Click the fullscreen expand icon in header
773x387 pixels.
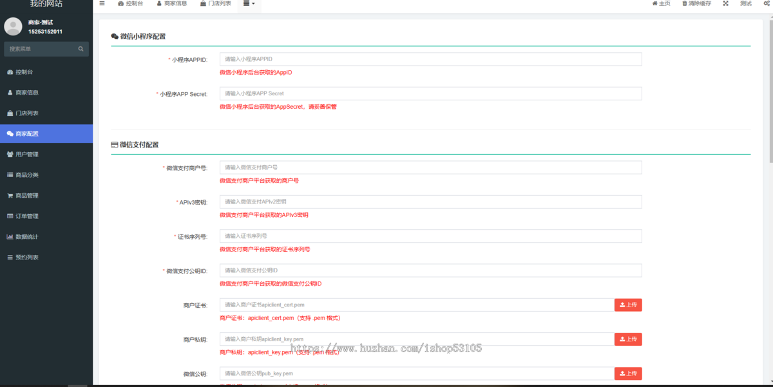tap(725, 3)
